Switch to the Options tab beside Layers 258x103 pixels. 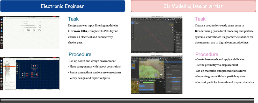point(9,63)
